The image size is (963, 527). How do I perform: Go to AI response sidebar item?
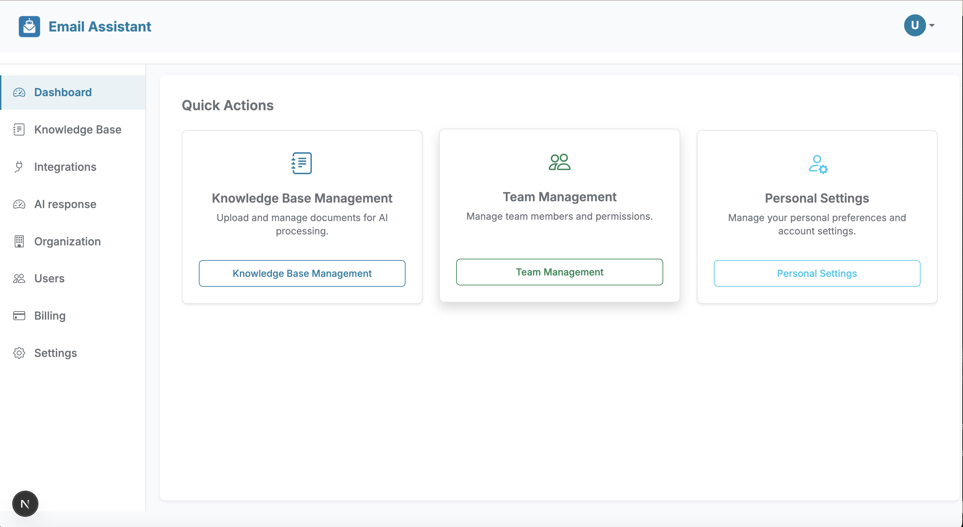[65, 204]
